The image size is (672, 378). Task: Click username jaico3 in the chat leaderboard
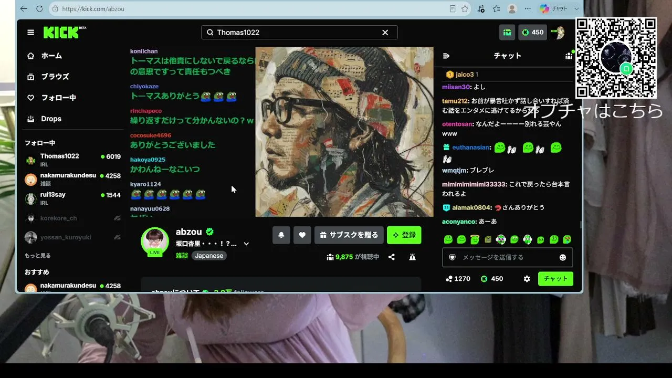click(465, 75)
